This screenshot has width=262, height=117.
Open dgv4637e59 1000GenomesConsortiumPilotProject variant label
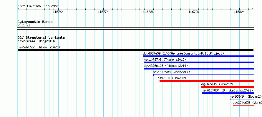[183, 53]
